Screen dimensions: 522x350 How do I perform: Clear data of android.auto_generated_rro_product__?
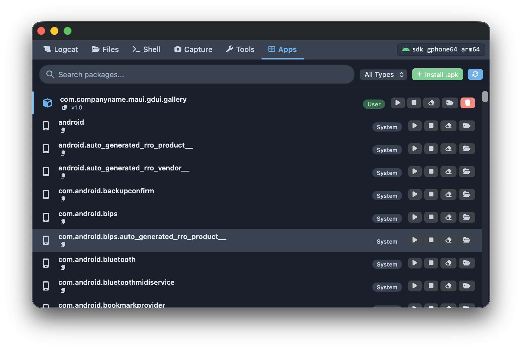(x=448, y=149)
